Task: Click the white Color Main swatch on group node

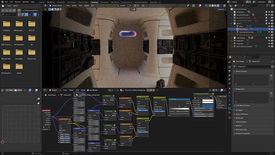Action: [x=208, y=100]
